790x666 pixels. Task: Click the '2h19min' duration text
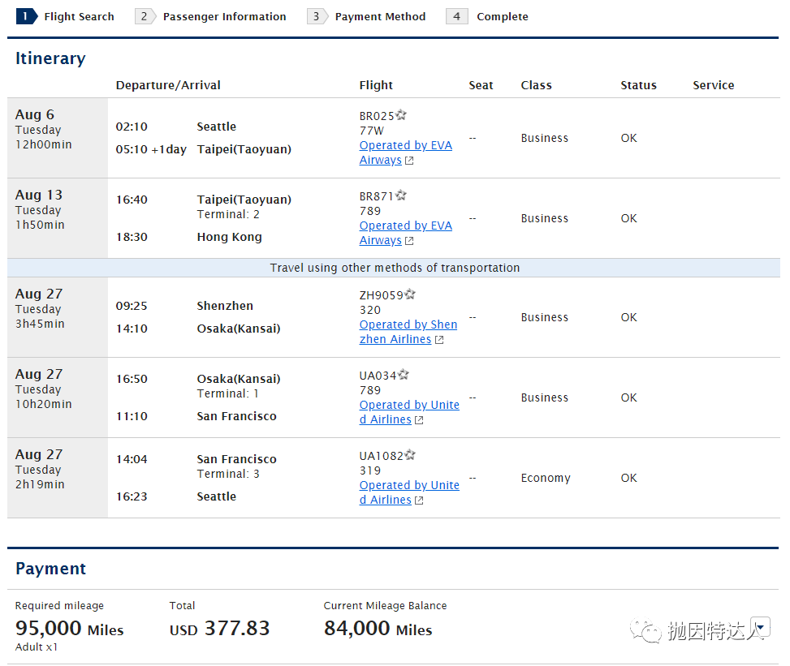click(x=40, y=484)
